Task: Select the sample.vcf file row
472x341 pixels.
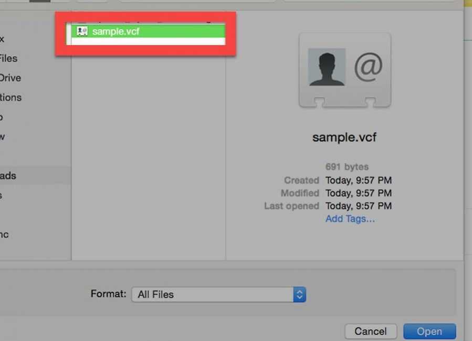Action: click(148, 31)
